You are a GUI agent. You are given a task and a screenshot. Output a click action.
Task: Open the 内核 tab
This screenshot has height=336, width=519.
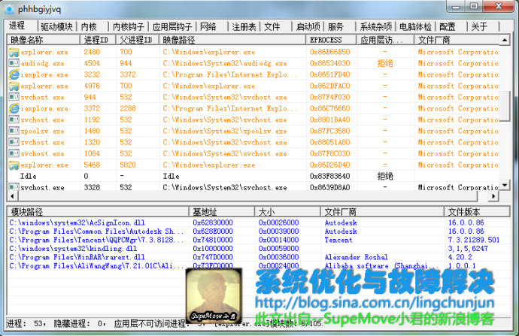[89, 26]
